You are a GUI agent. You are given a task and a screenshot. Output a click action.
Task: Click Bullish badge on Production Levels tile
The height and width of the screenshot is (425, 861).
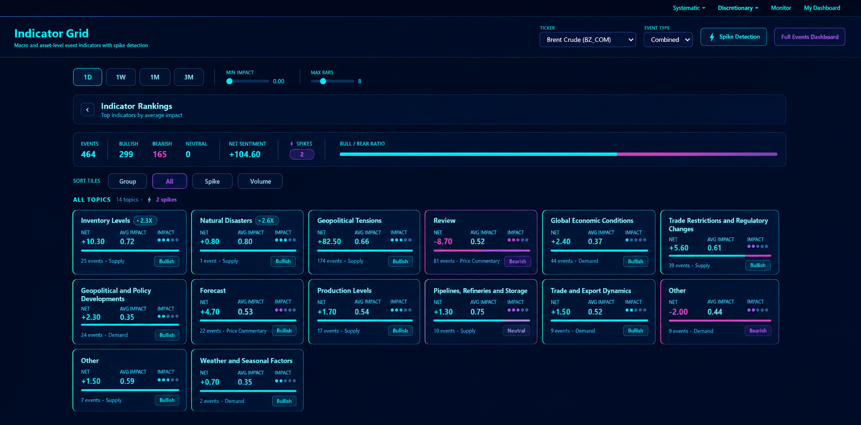pos(400,331)
